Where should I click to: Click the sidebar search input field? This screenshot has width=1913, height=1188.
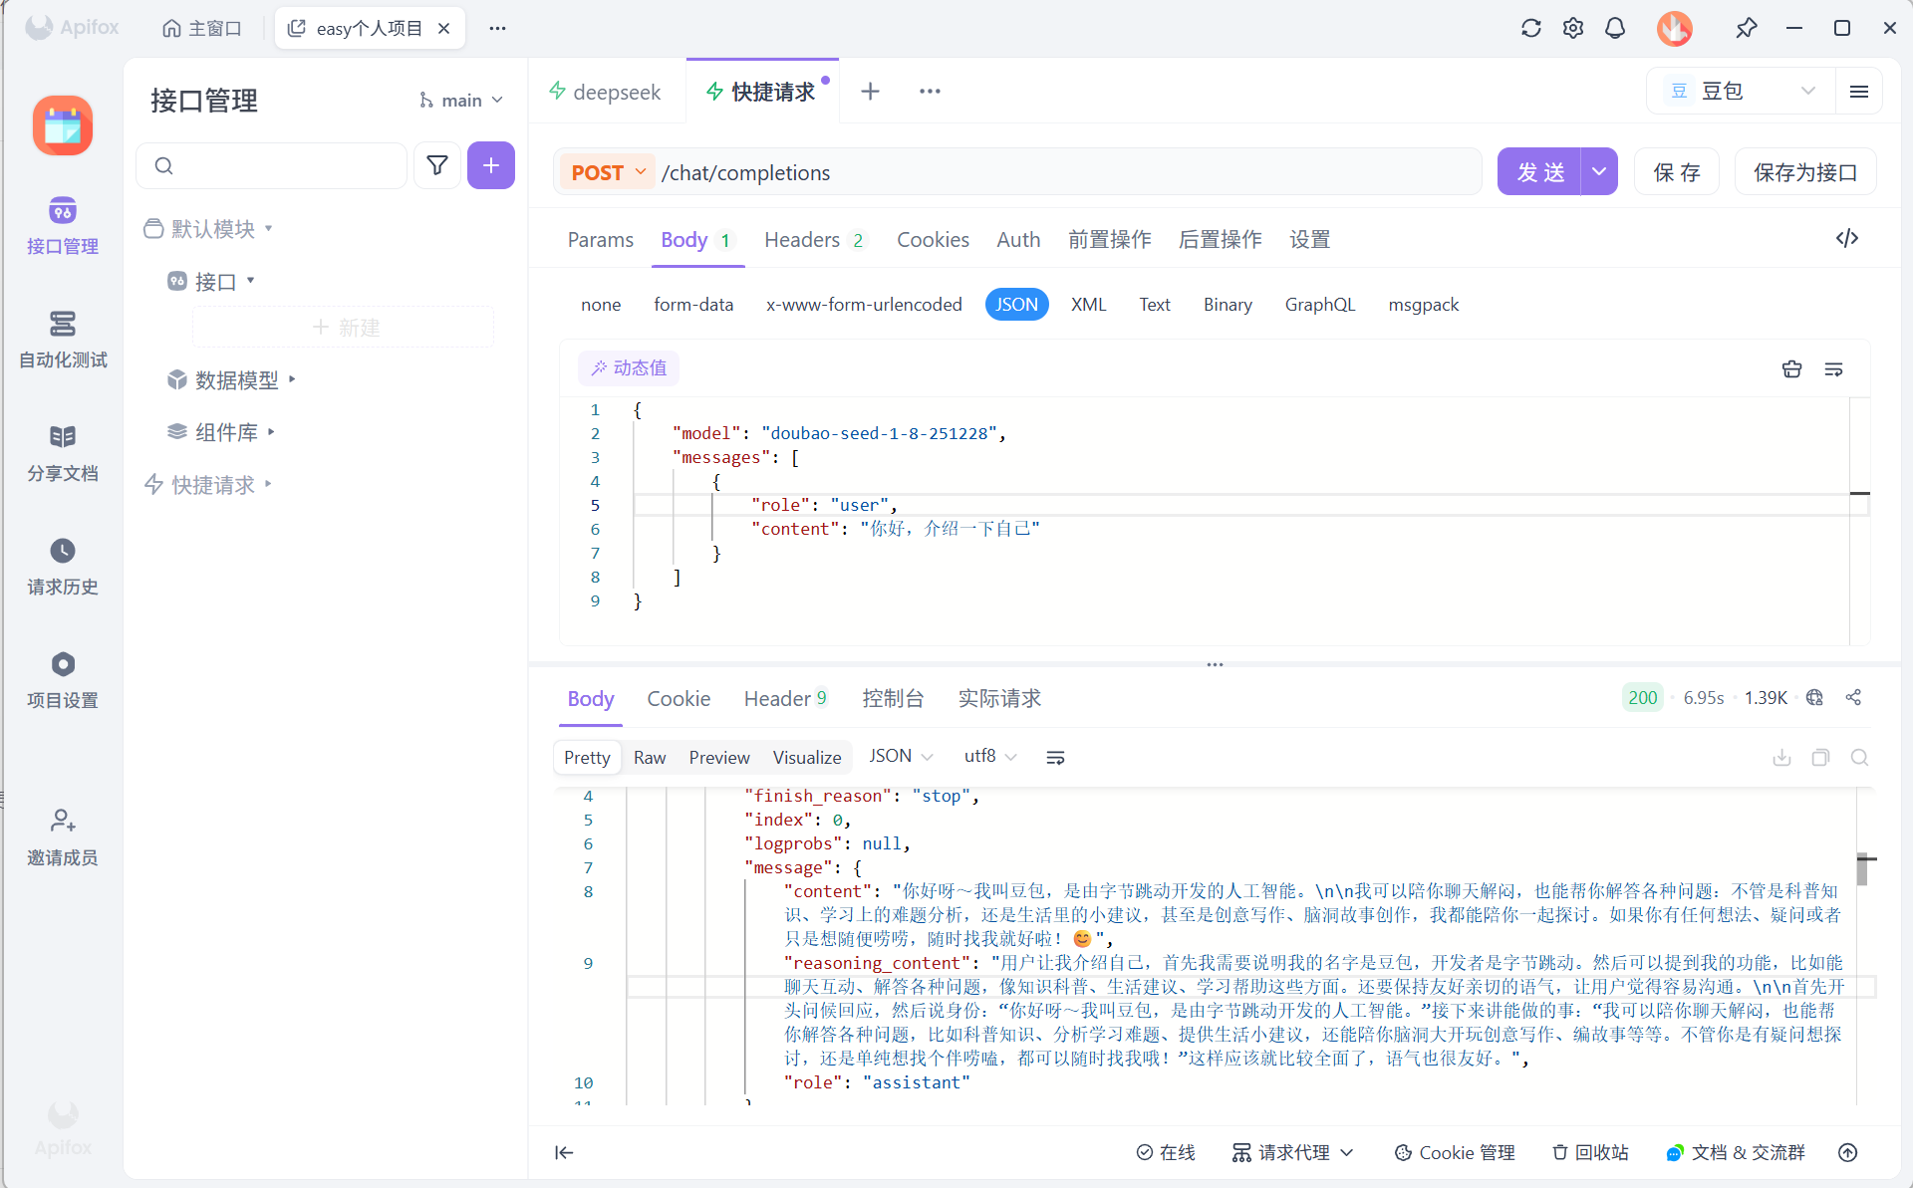click(284, 165)
